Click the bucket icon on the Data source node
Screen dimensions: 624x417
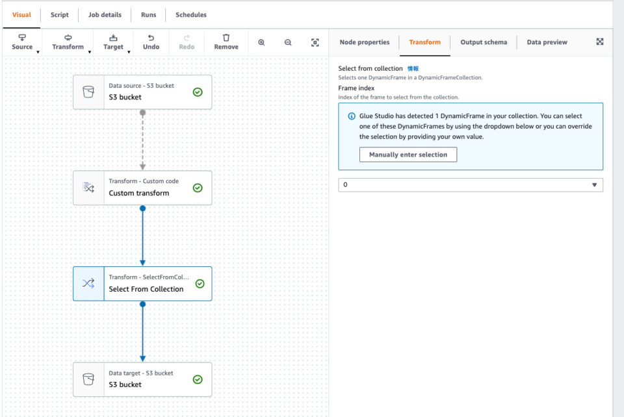click(89, 92)
